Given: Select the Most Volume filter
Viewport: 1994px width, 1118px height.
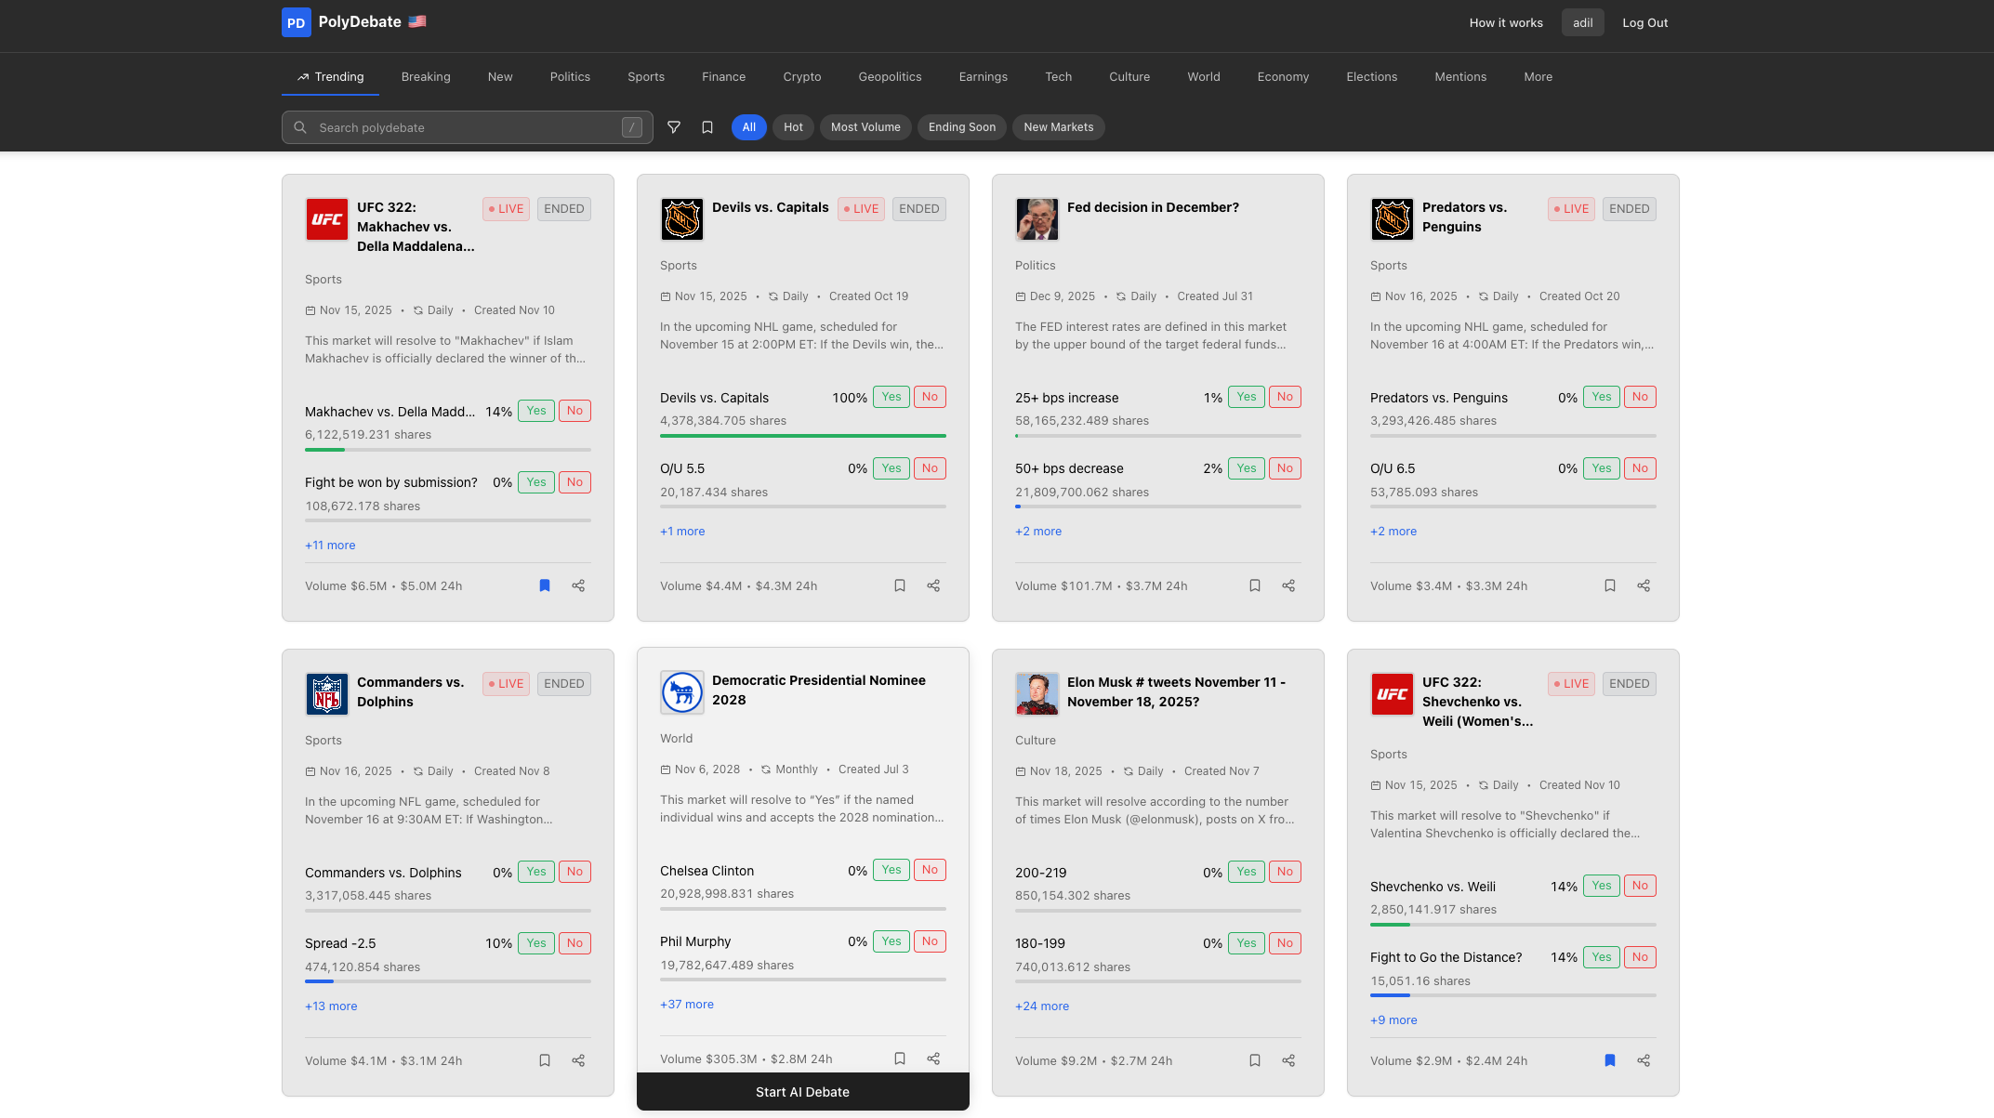Looking at the screenshot, I should tap(865, 127).
